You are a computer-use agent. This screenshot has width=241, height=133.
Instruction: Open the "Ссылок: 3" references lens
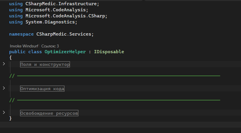[50, 46]
